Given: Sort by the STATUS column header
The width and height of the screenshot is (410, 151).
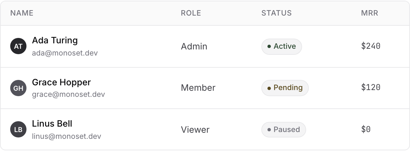Looking at the screenshot, I should 276,13.
